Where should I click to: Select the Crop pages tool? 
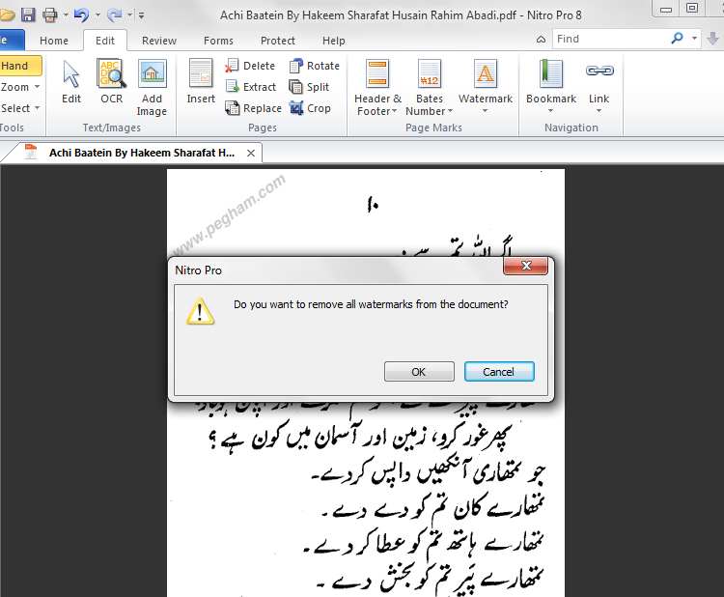pos(296,108)
